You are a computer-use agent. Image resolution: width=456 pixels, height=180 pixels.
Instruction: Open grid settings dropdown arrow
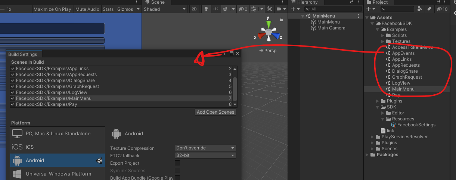tap(261, 9)
